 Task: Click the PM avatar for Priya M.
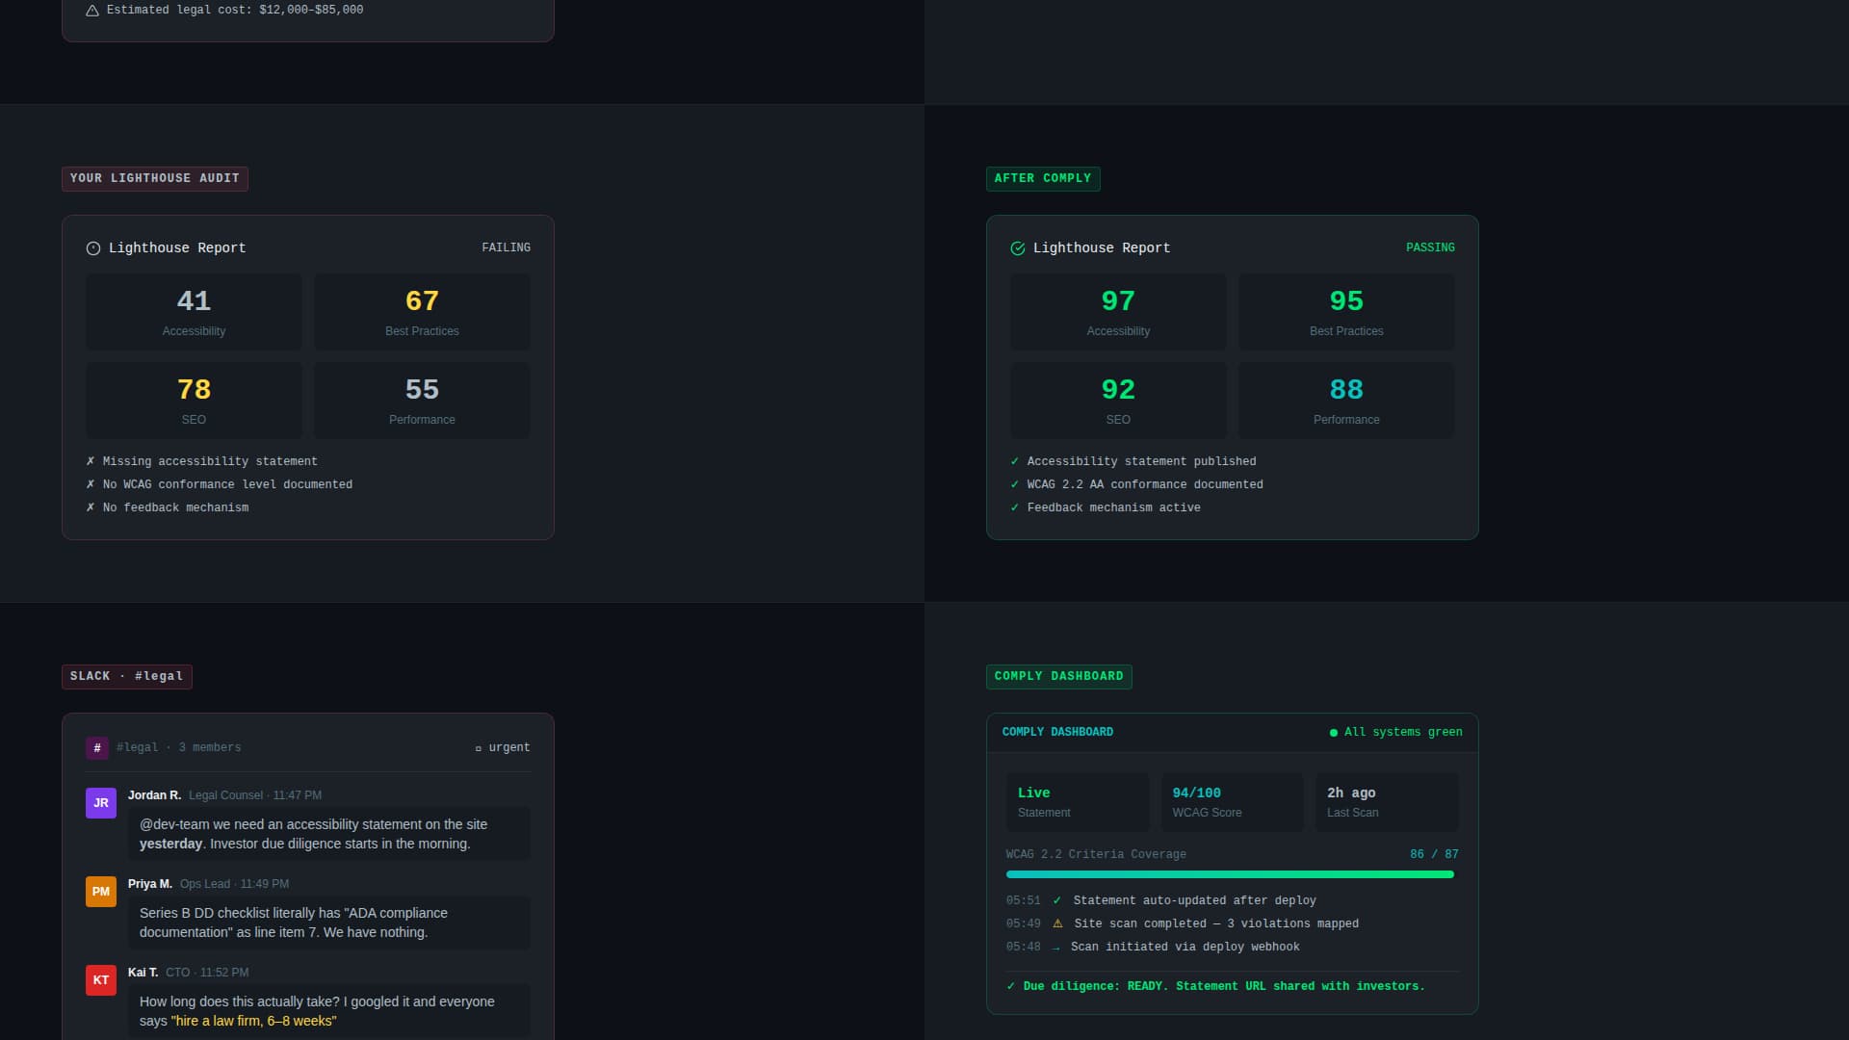coord(101,892)
